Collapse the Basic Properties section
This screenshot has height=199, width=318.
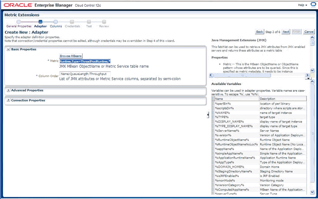point(8,49)
